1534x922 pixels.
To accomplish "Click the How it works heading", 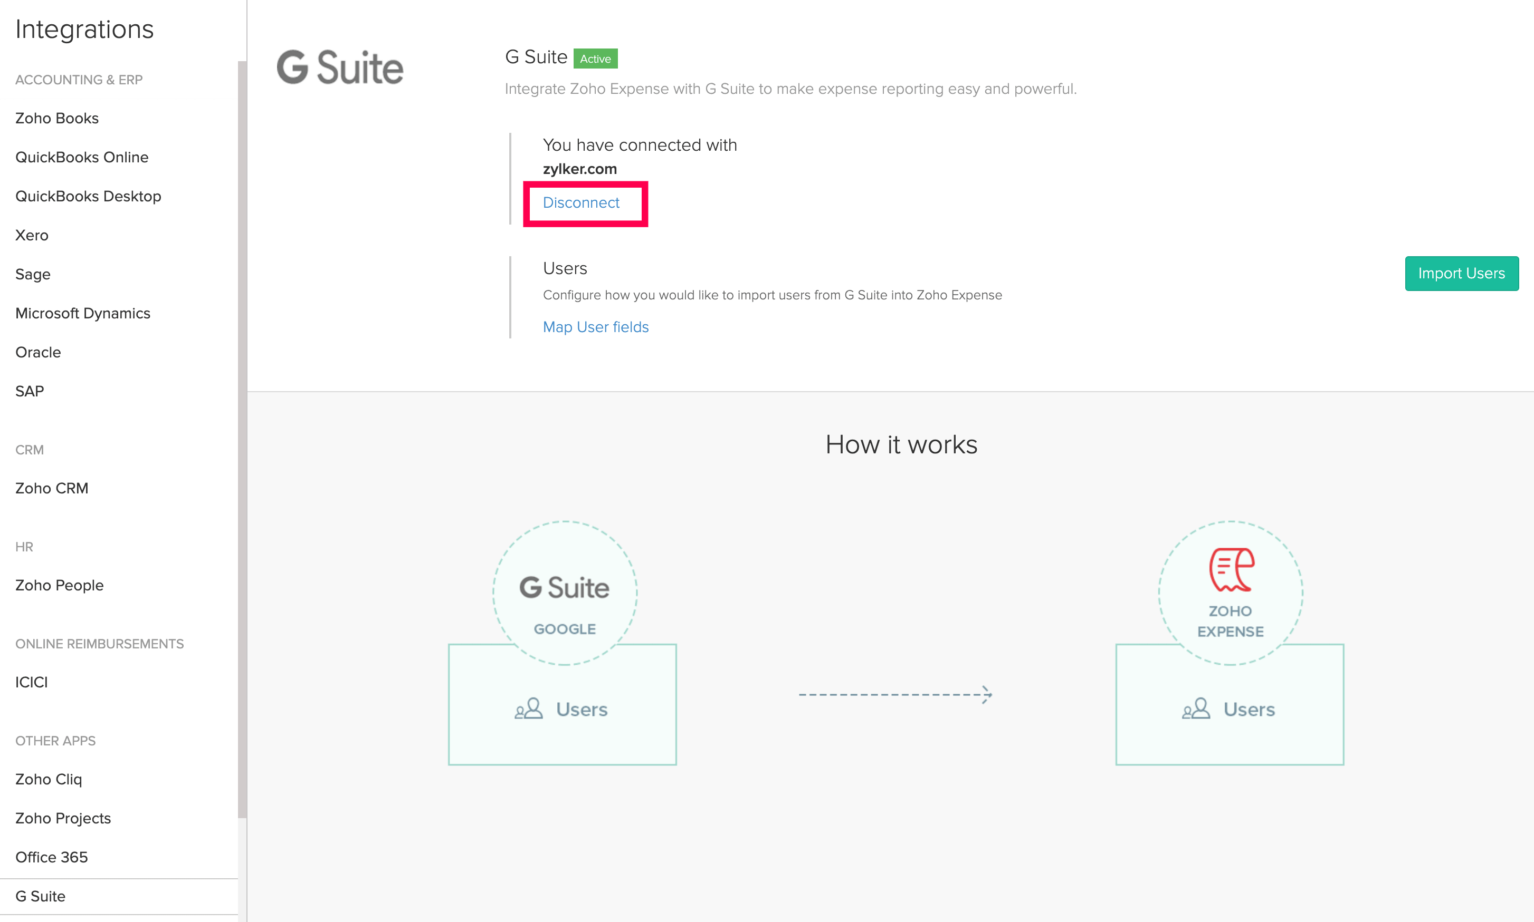I will 901,445.
